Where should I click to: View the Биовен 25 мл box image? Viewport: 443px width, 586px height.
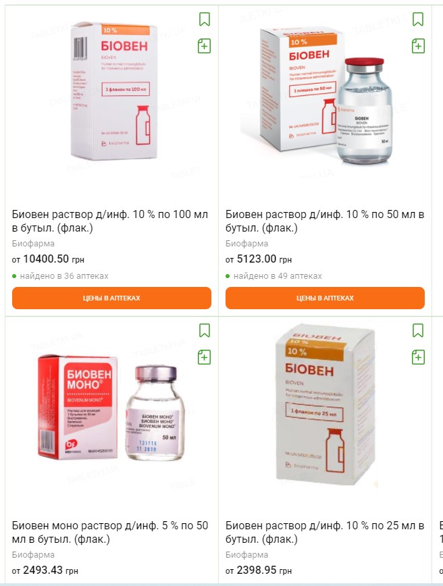[325, 406]
